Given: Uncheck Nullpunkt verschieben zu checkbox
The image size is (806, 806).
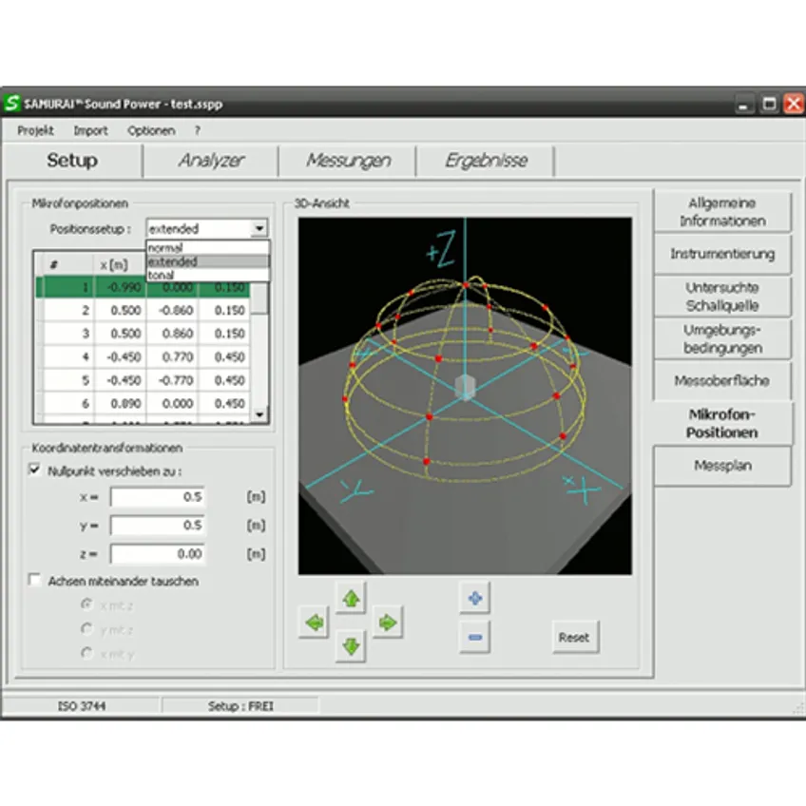Looking at the screenshot, I should (34, 470).
